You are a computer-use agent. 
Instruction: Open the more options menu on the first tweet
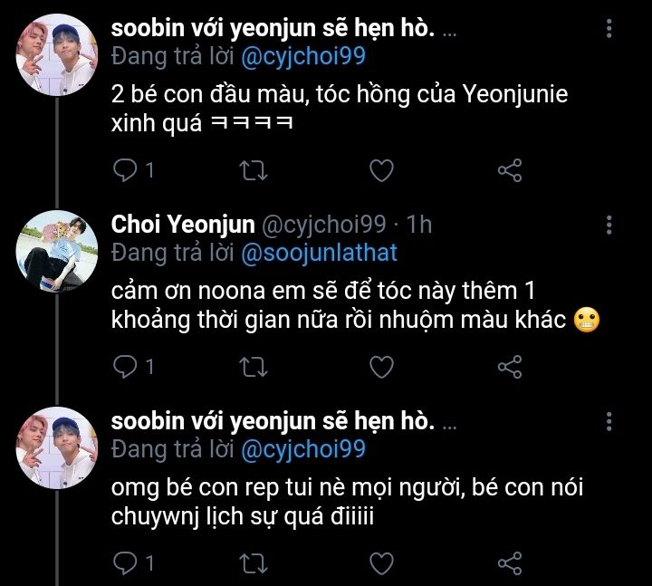(609, 30)
